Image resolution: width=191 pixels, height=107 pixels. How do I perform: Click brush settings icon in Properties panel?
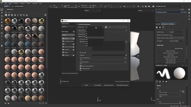(157, 82)
